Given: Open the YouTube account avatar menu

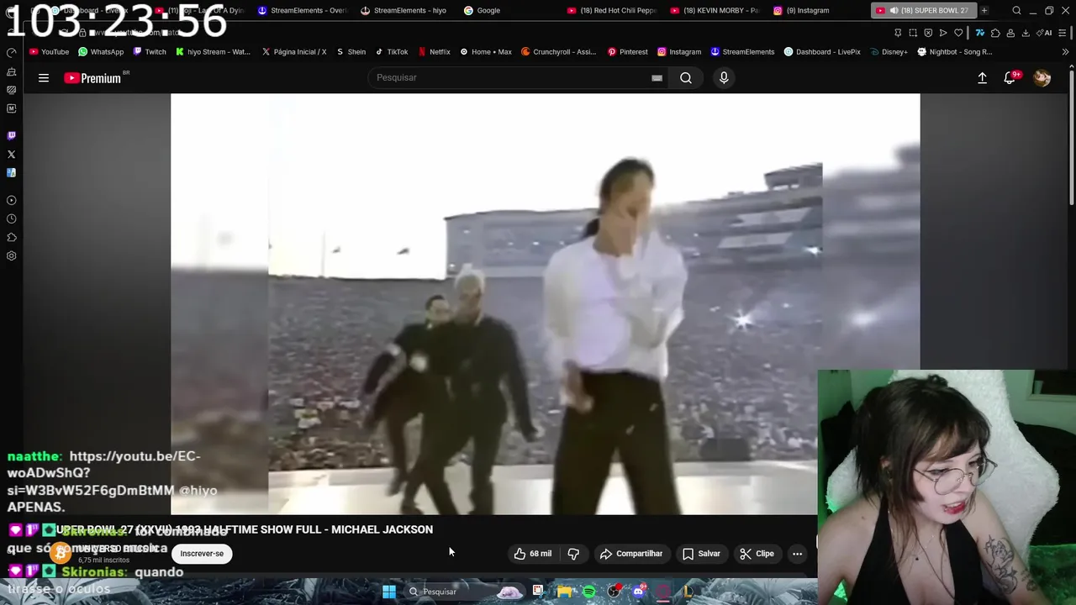Looking at the screenshot, I should pos(1042,78).
